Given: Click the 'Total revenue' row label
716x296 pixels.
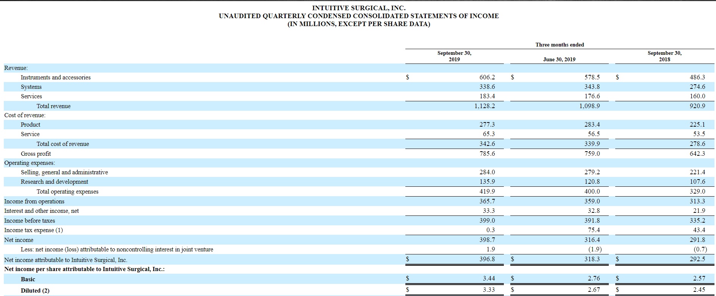Looking at the screenshot, I should click(53, 106).
